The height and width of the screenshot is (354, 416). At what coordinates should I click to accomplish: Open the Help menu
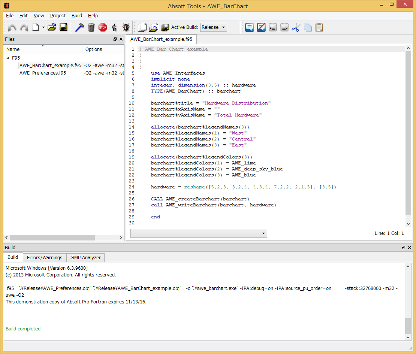click(x=93, y=16)
